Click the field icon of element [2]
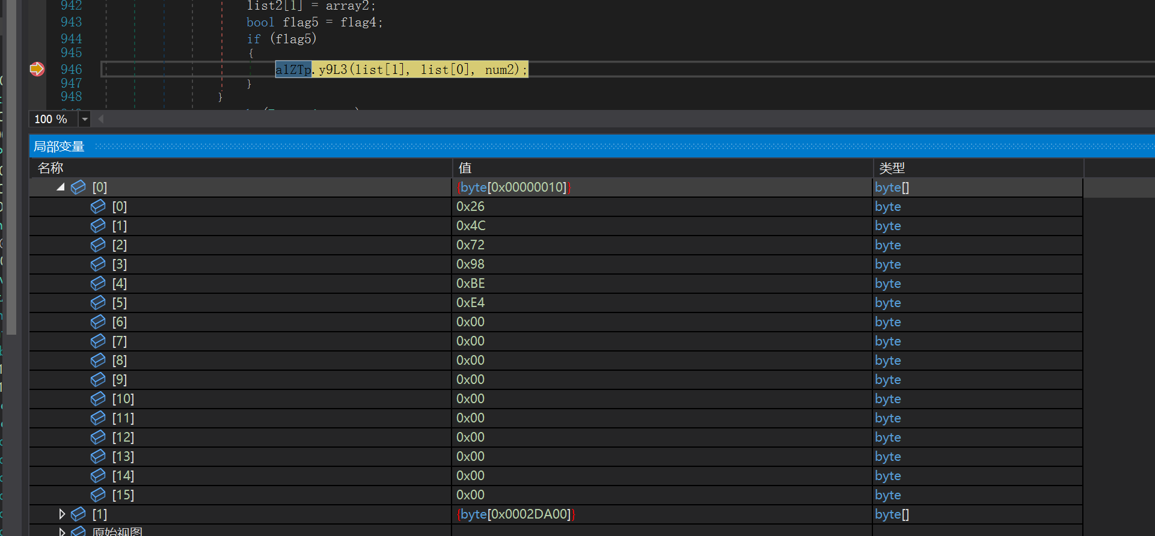 point(98,245)
